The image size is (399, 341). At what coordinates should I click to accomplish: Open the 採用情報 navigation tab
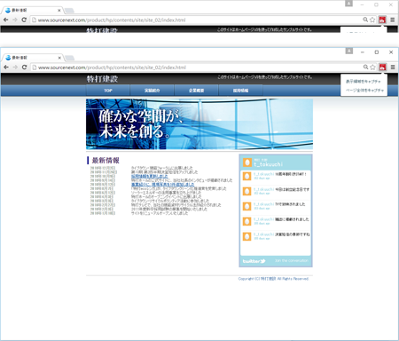click(240, 91)
